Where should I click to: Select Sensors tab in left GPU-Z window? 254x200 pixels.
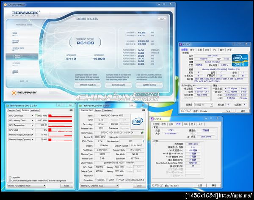click(x=25, y=110)
